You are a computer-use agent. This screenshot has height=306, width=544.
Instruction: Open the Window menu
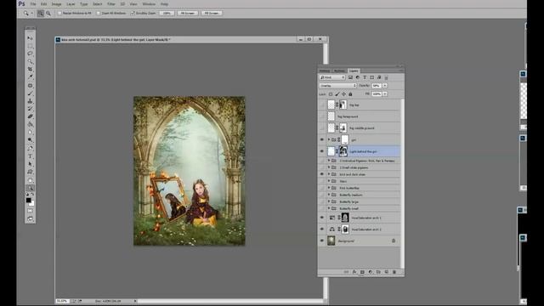pyautogui.click(x=149, y=4)
